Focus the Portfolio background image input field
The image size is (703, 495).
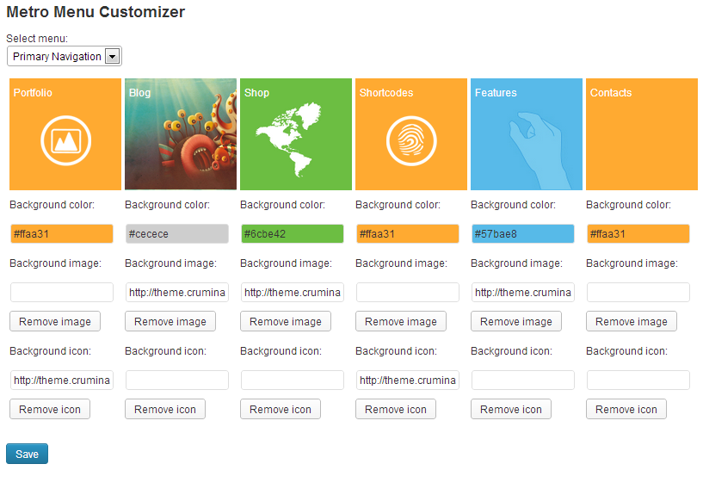click(x=62, y=293)
